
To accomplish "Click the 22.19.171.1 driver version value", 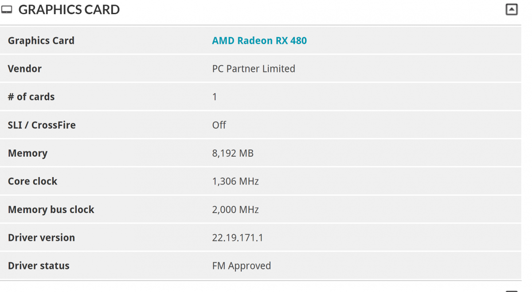I will coord(238,237).
